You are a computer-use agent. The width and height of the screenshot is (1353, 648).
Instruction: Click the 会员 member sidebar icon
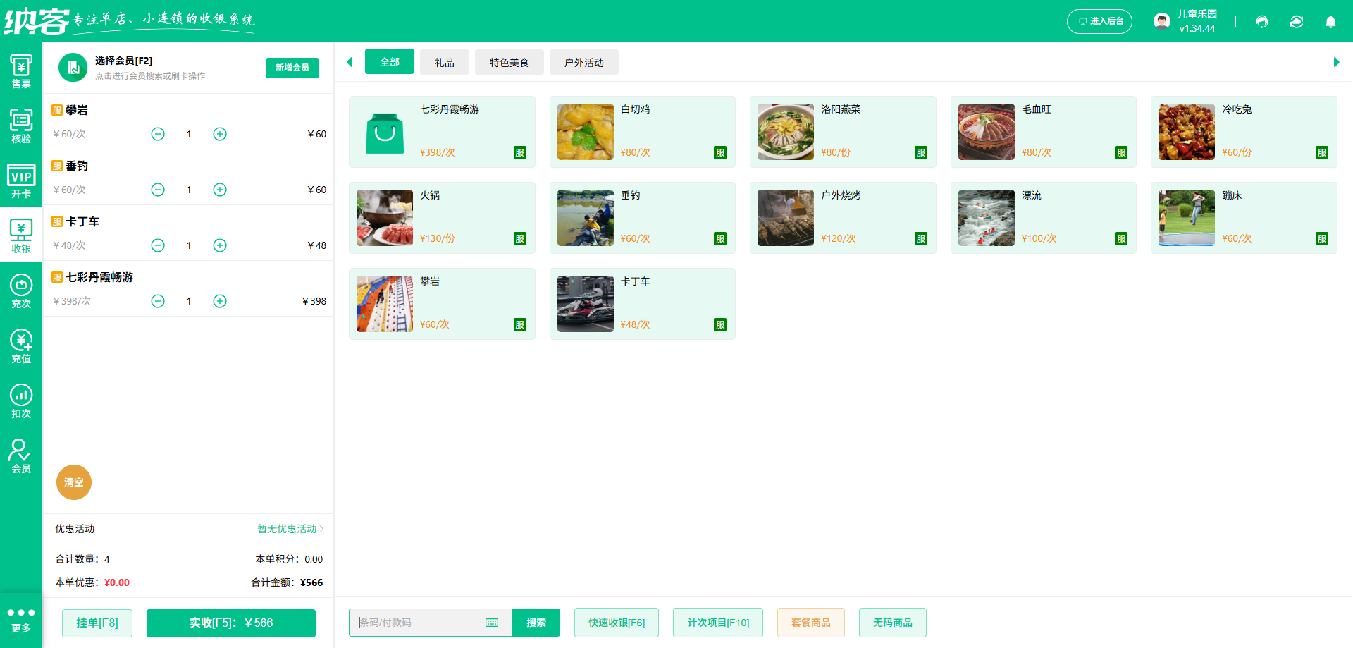(x=21, y=456)
